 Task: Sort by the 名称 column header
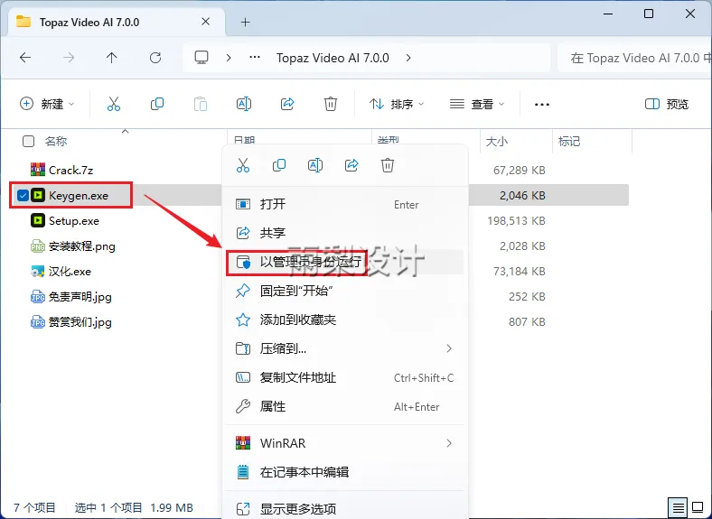tap(56, 141)
